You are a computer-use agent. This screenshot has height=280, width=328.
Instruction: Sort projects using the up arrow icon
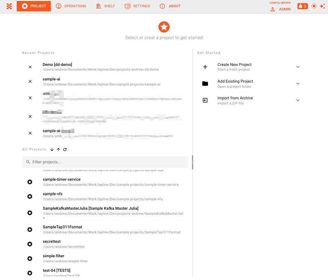[58, 149]
